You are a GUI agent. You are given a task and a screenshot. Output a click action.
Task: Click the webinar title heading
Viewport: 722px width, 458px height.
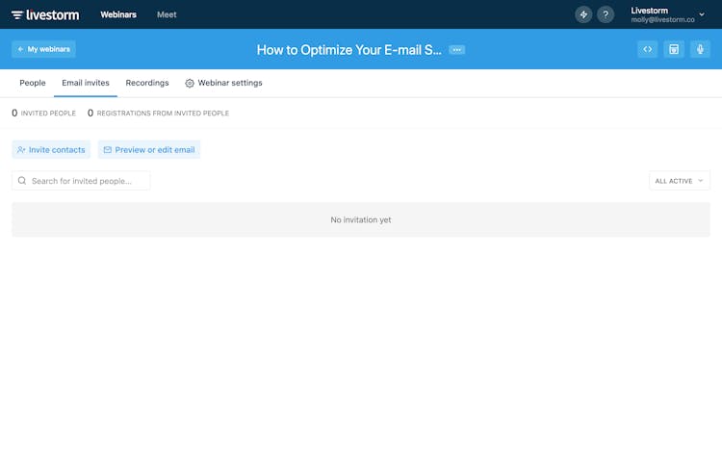click(x=348, y=50)
